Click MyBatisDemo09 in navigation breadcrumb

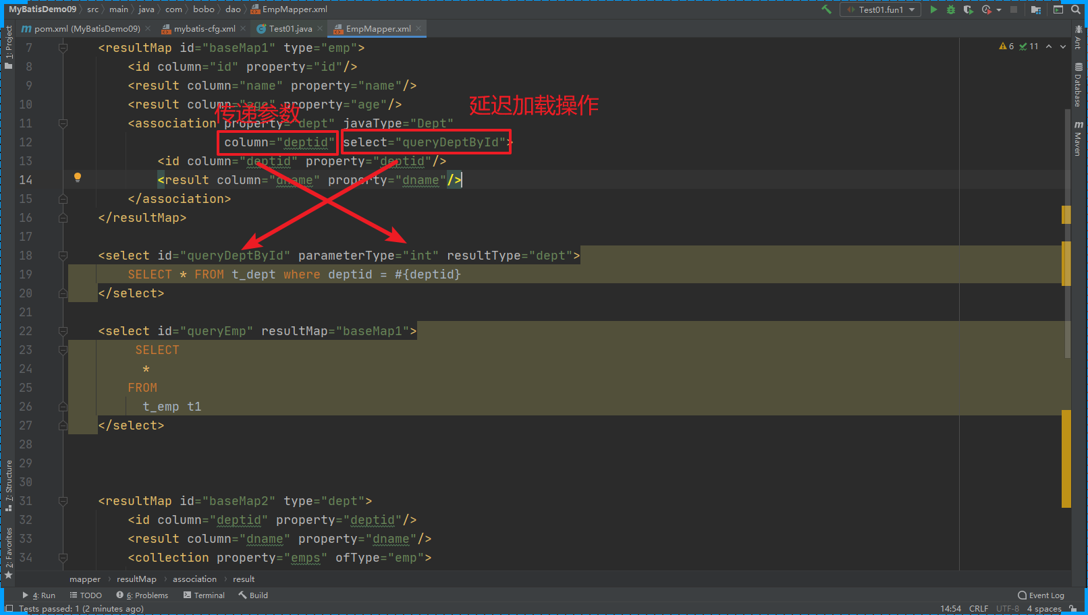43,9
